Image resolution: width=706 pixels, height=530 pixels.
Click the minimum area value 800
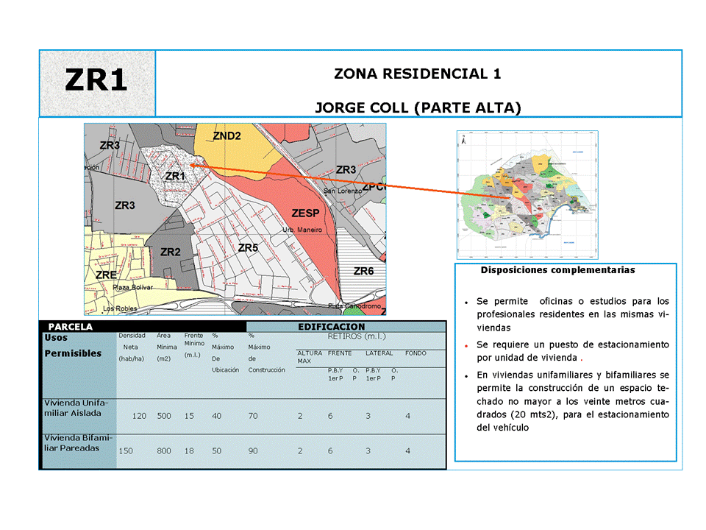point(164,451)
